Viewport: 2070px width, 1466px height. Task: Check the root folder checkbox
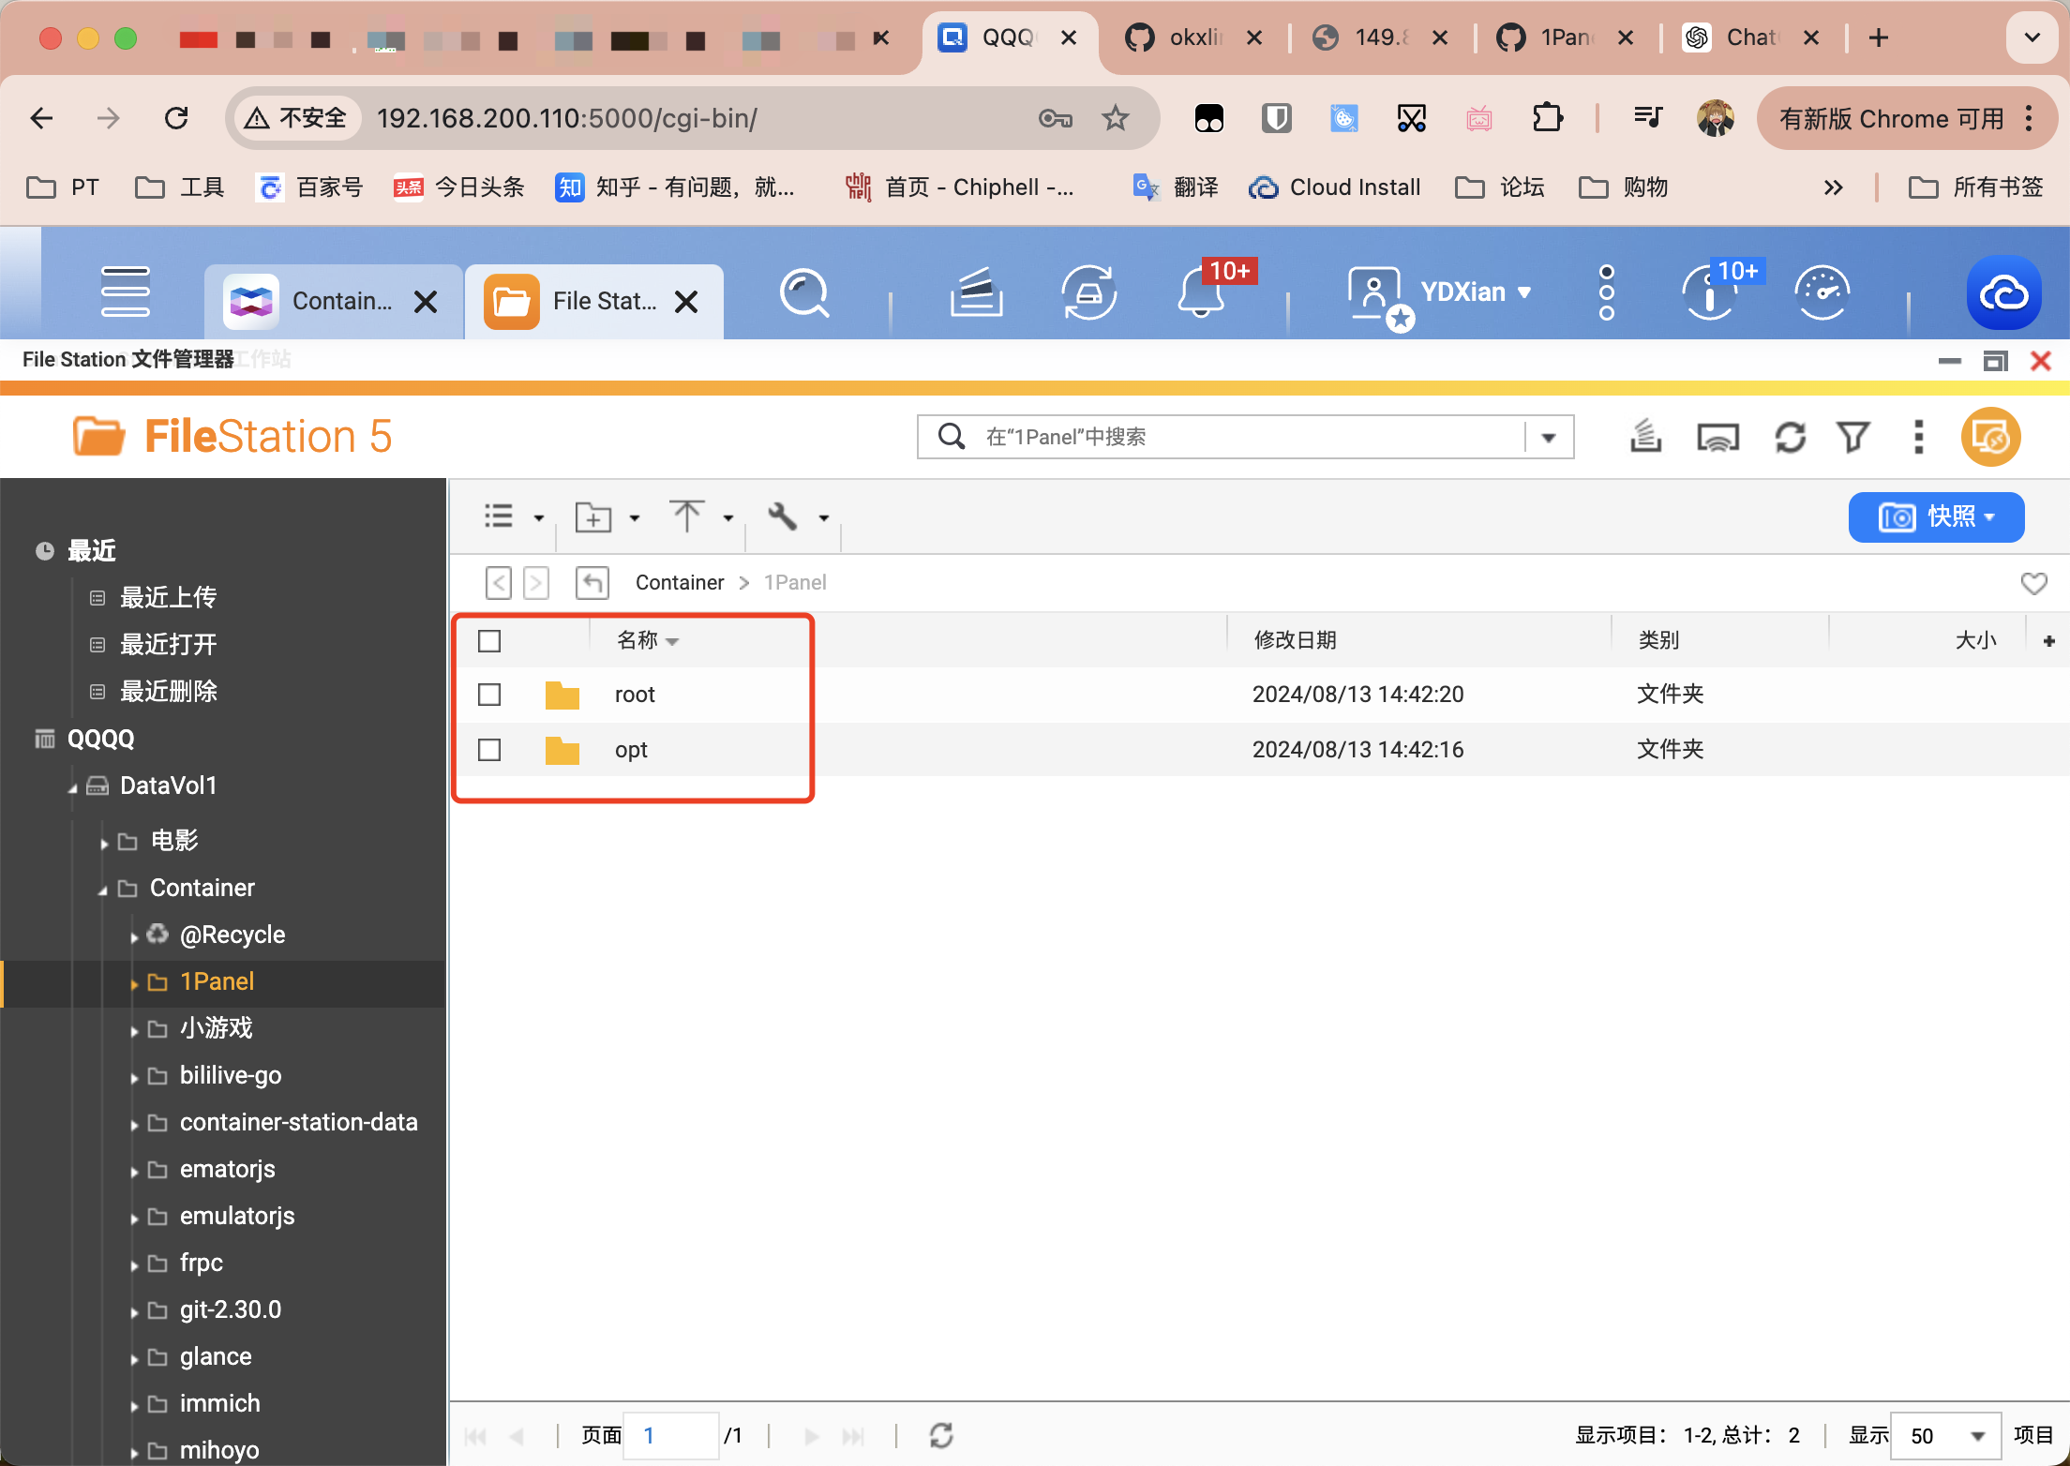click(x=489, y=695)
